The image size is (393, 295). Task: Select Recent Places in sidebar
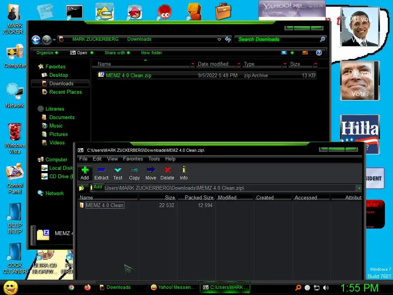point(65,92)
